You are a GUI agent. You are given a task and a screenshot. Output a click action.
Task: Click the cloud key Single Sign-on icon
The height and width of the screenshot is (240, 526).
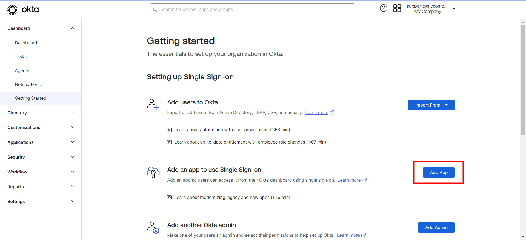pyautogui.click(x=153, y=172)
